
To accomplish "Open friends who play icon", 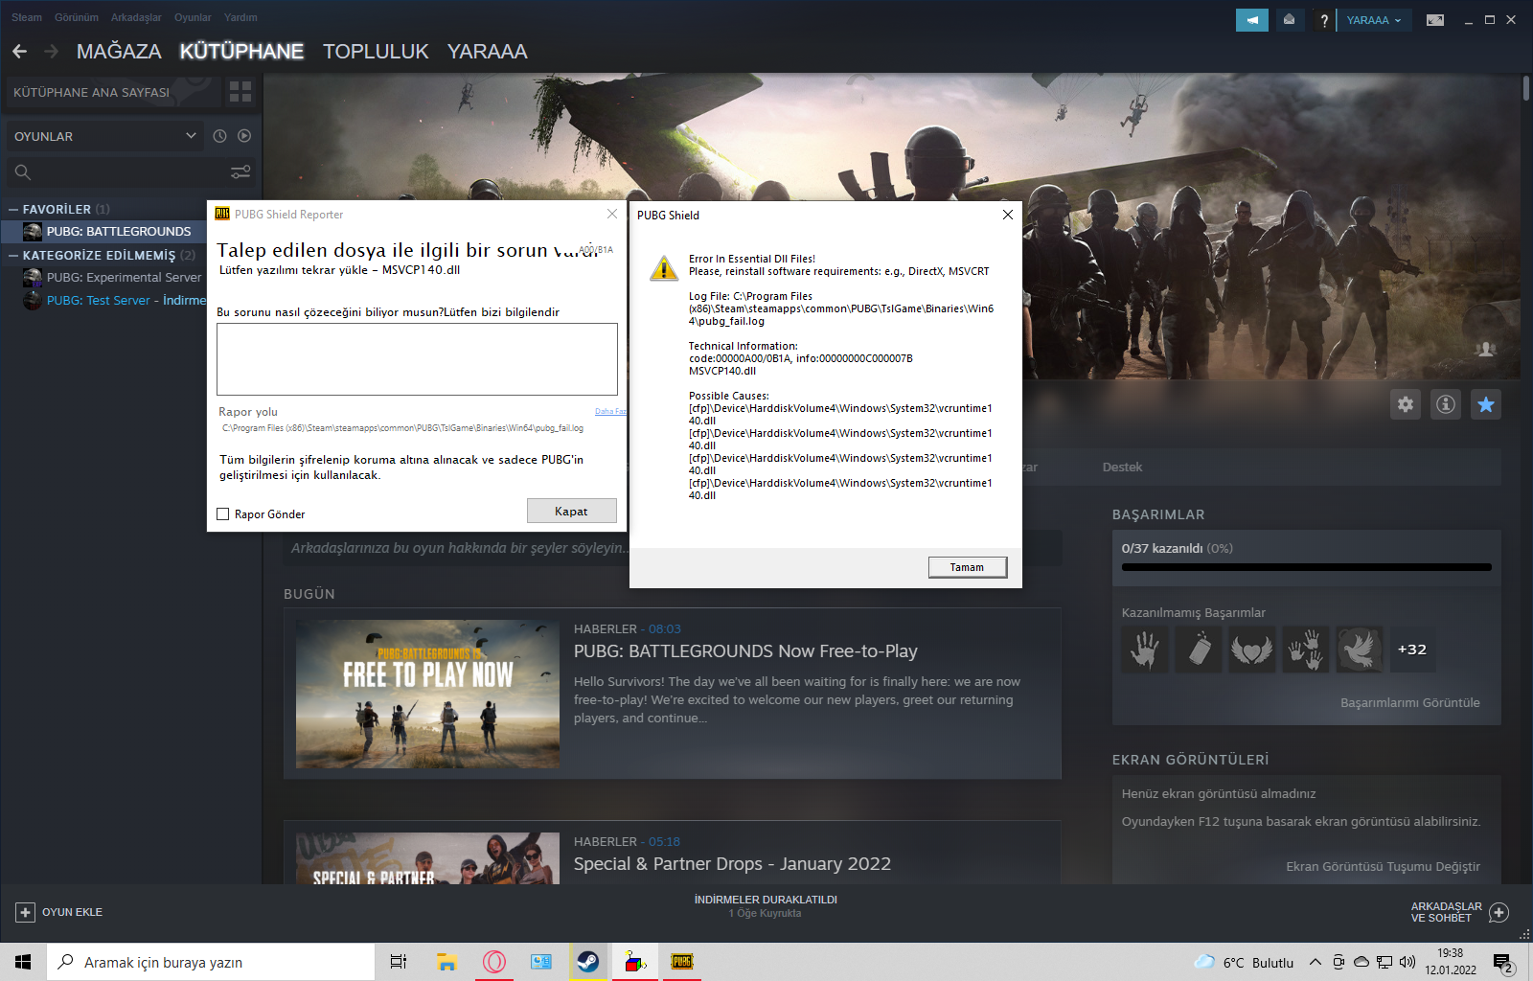I will (x=1486, y=350).
